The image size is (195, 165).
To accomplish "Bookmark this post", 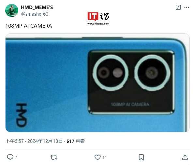I will click(x=141, y=157).
